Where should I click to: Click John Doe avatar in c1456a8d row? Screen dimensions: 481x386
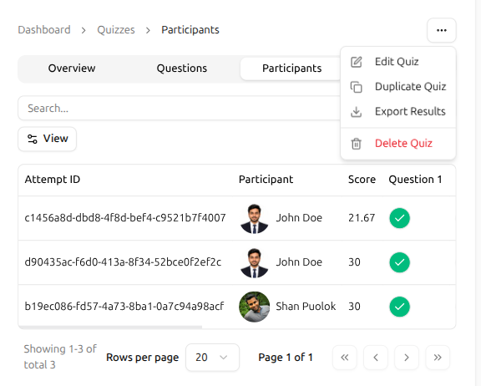click(255, 218)
